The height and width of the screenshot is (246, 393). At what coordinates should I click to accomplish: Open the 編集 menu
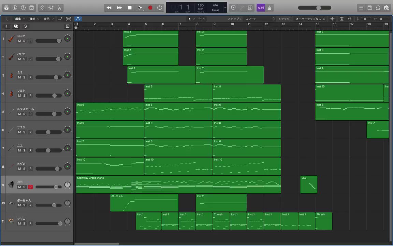click(x=20, y=19)
